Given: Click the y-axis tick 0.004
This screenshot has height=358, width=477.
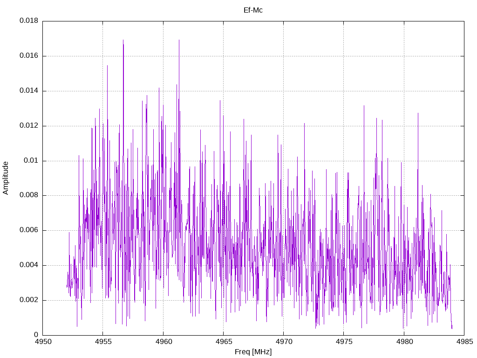Looking at the screenshot, I should click(x=29, y=265).
